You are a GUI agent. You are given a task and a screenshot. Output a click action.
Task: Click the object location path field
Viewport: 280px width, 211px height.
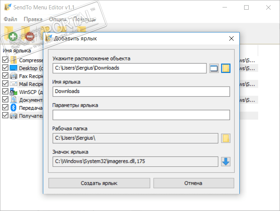pyautogui.click(x=130, y=68)
